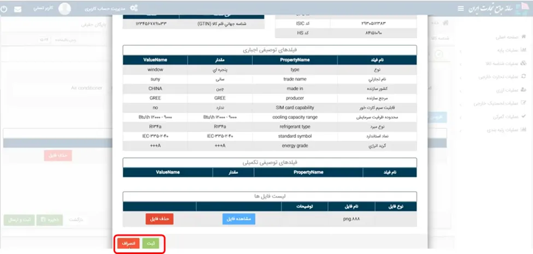Screen dimensions: 533x254
Task: Click the red حذف فایل button in dialog
Action: pos(160,219)
